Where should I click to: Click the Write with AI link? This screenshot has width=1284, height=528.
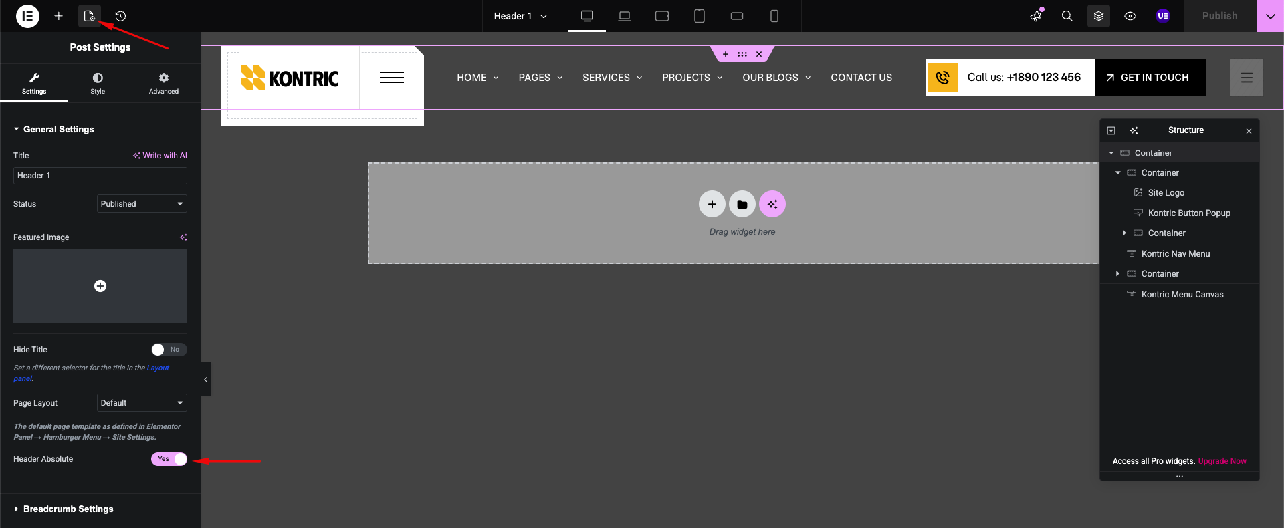(x=160, y=156)
